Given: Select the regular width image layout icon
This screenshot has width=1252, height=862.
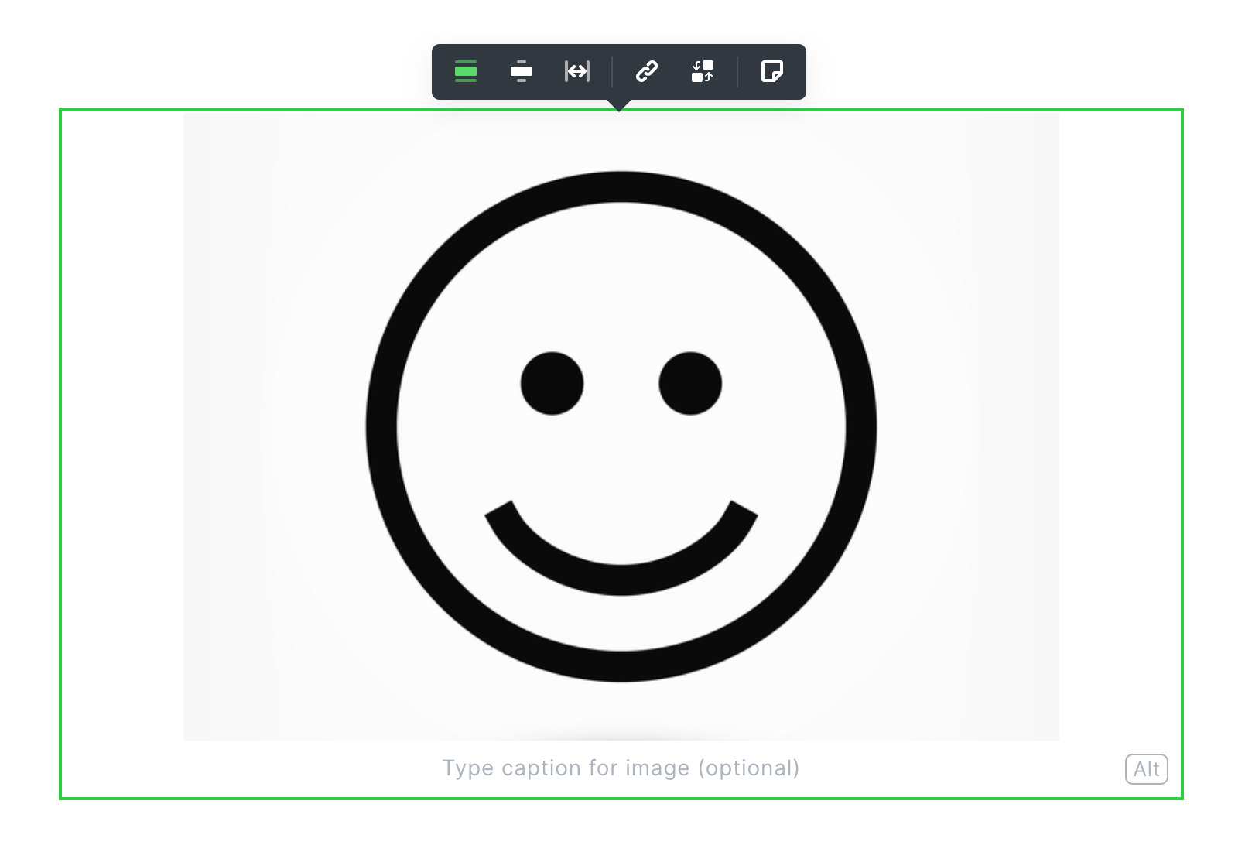Looking at the screenshot, I should tap(466, 72).
